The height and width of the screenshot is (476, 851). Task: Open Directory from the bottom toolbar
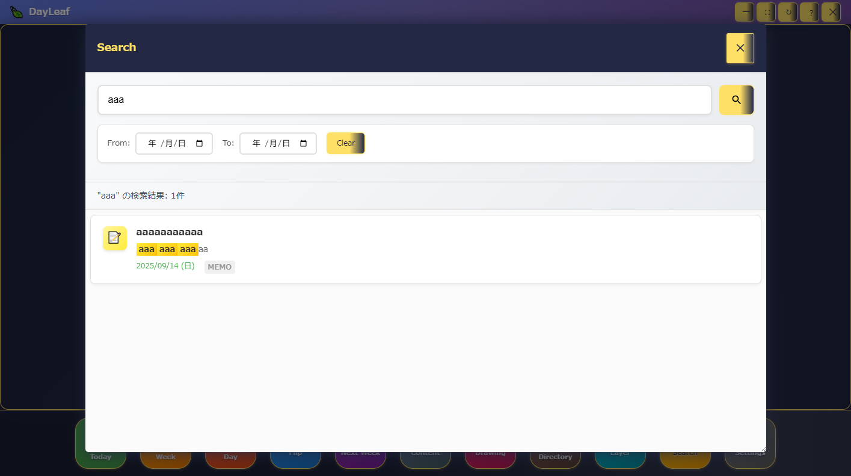point(555,457)
